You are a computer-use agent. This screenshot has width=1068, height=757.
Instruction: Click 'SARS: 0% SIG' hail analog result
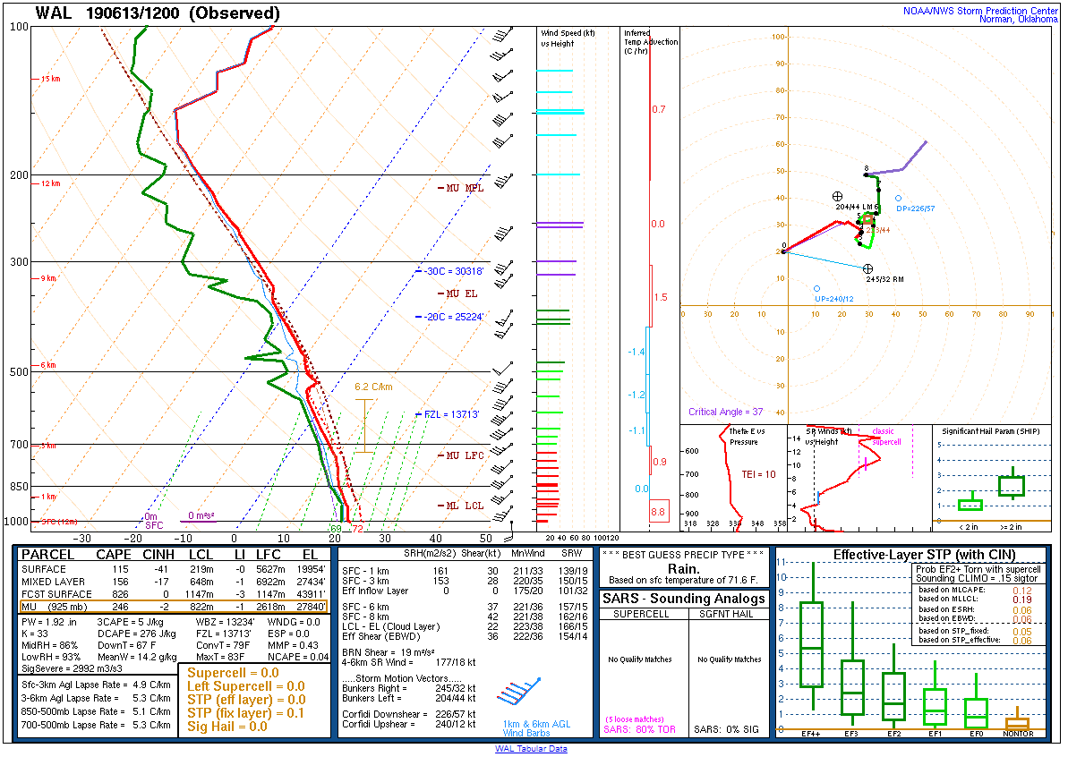click(x=726, y=729)
